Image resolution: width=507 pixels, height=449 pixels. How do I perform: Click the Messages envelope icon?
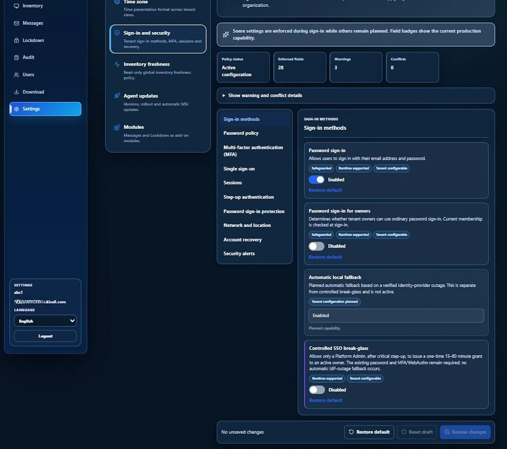pos(16,23)
